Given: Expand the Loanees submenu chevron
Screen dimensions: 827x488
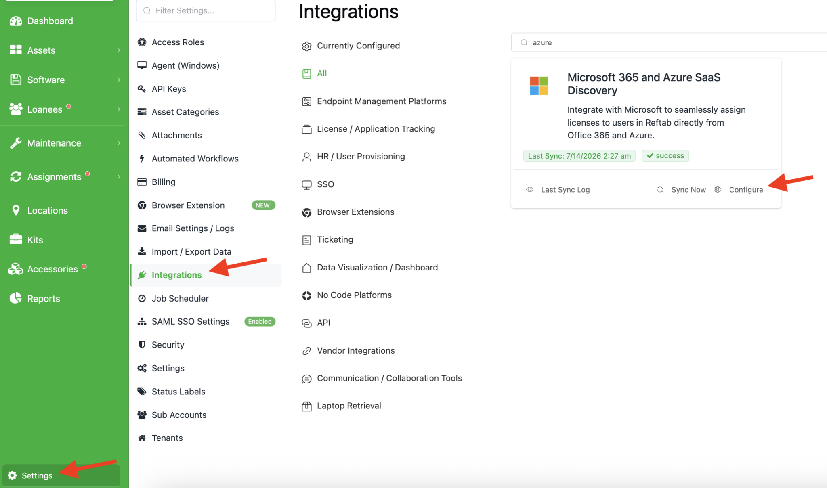Looking at the screenshot, I should tap(119, 109).
